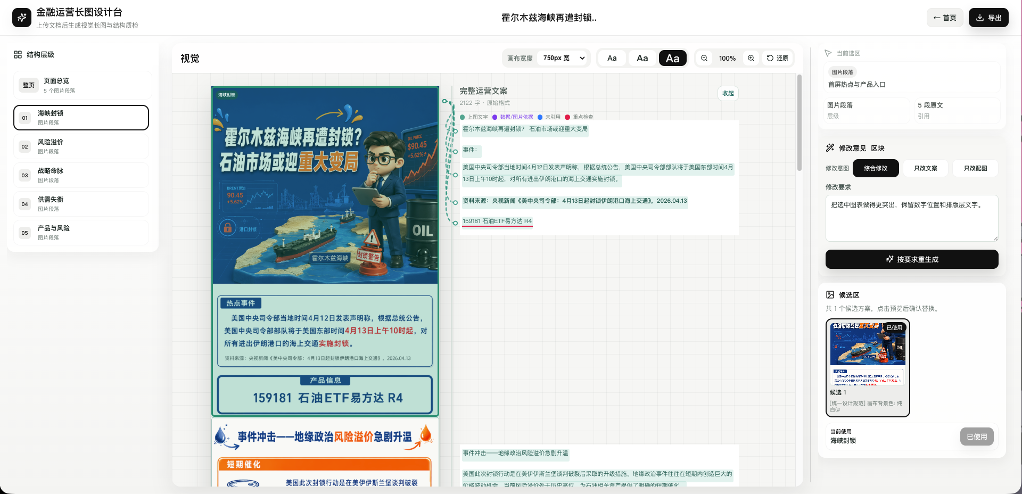Click the 首屏热点与产品入口 label

(x=856, y=84)
